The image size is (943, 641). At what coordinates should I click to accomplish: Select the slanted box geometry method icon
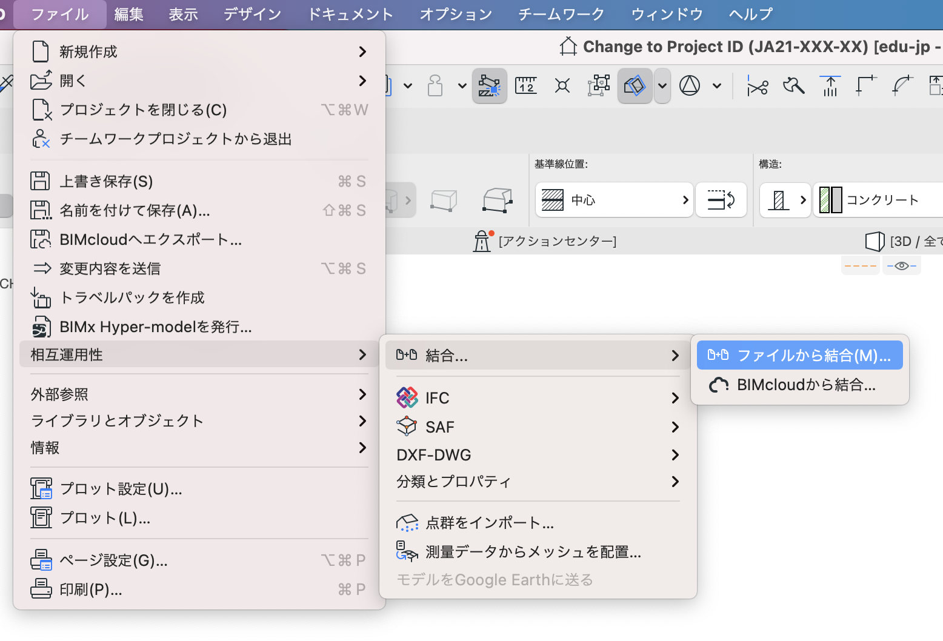498,199
